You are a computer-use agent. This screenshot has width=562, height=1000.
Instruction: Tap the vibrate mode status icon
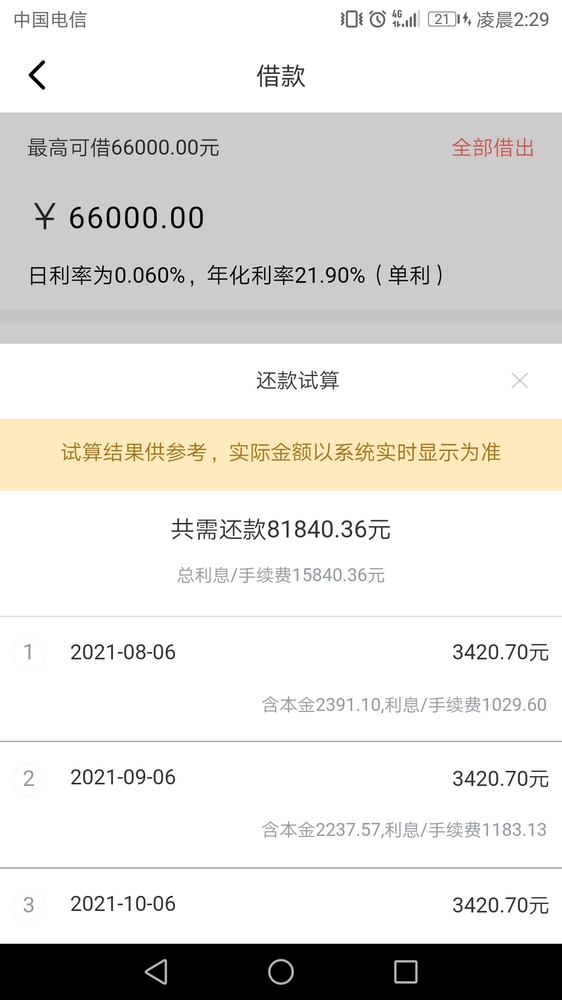coord(352,20)
